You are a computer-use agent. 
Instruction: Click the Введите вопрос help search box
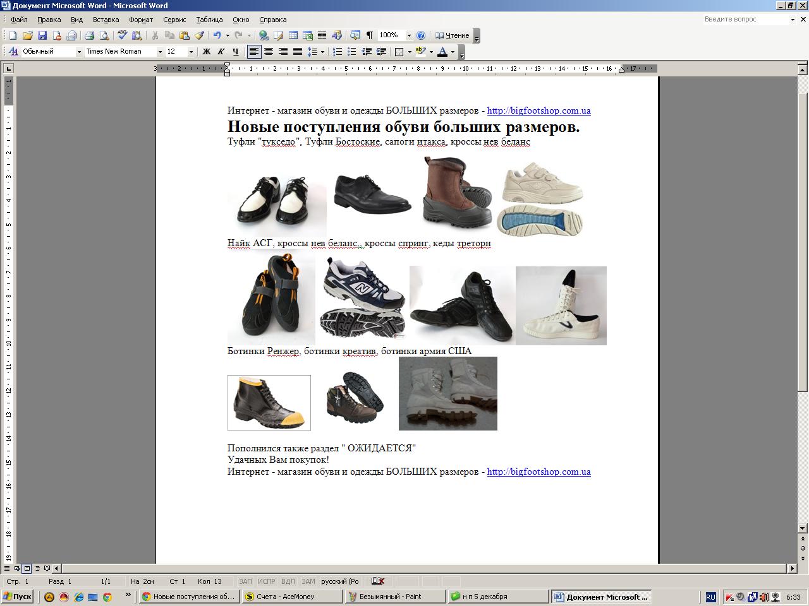pos(746,20)
